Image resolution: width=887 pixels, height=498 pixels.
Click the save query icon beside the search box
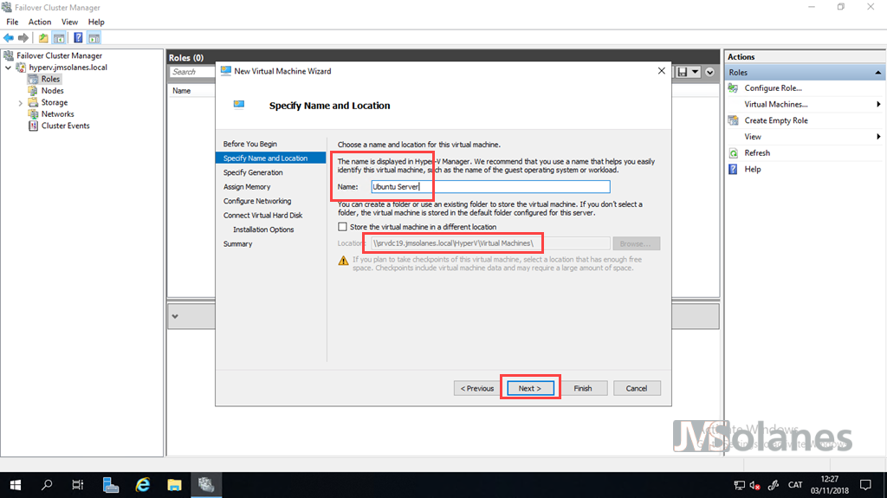coord(683,72)
